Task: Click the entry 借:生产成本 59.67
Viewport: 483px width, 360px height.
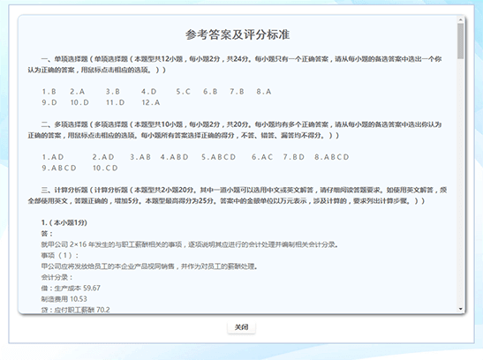Action: point(71,288)
